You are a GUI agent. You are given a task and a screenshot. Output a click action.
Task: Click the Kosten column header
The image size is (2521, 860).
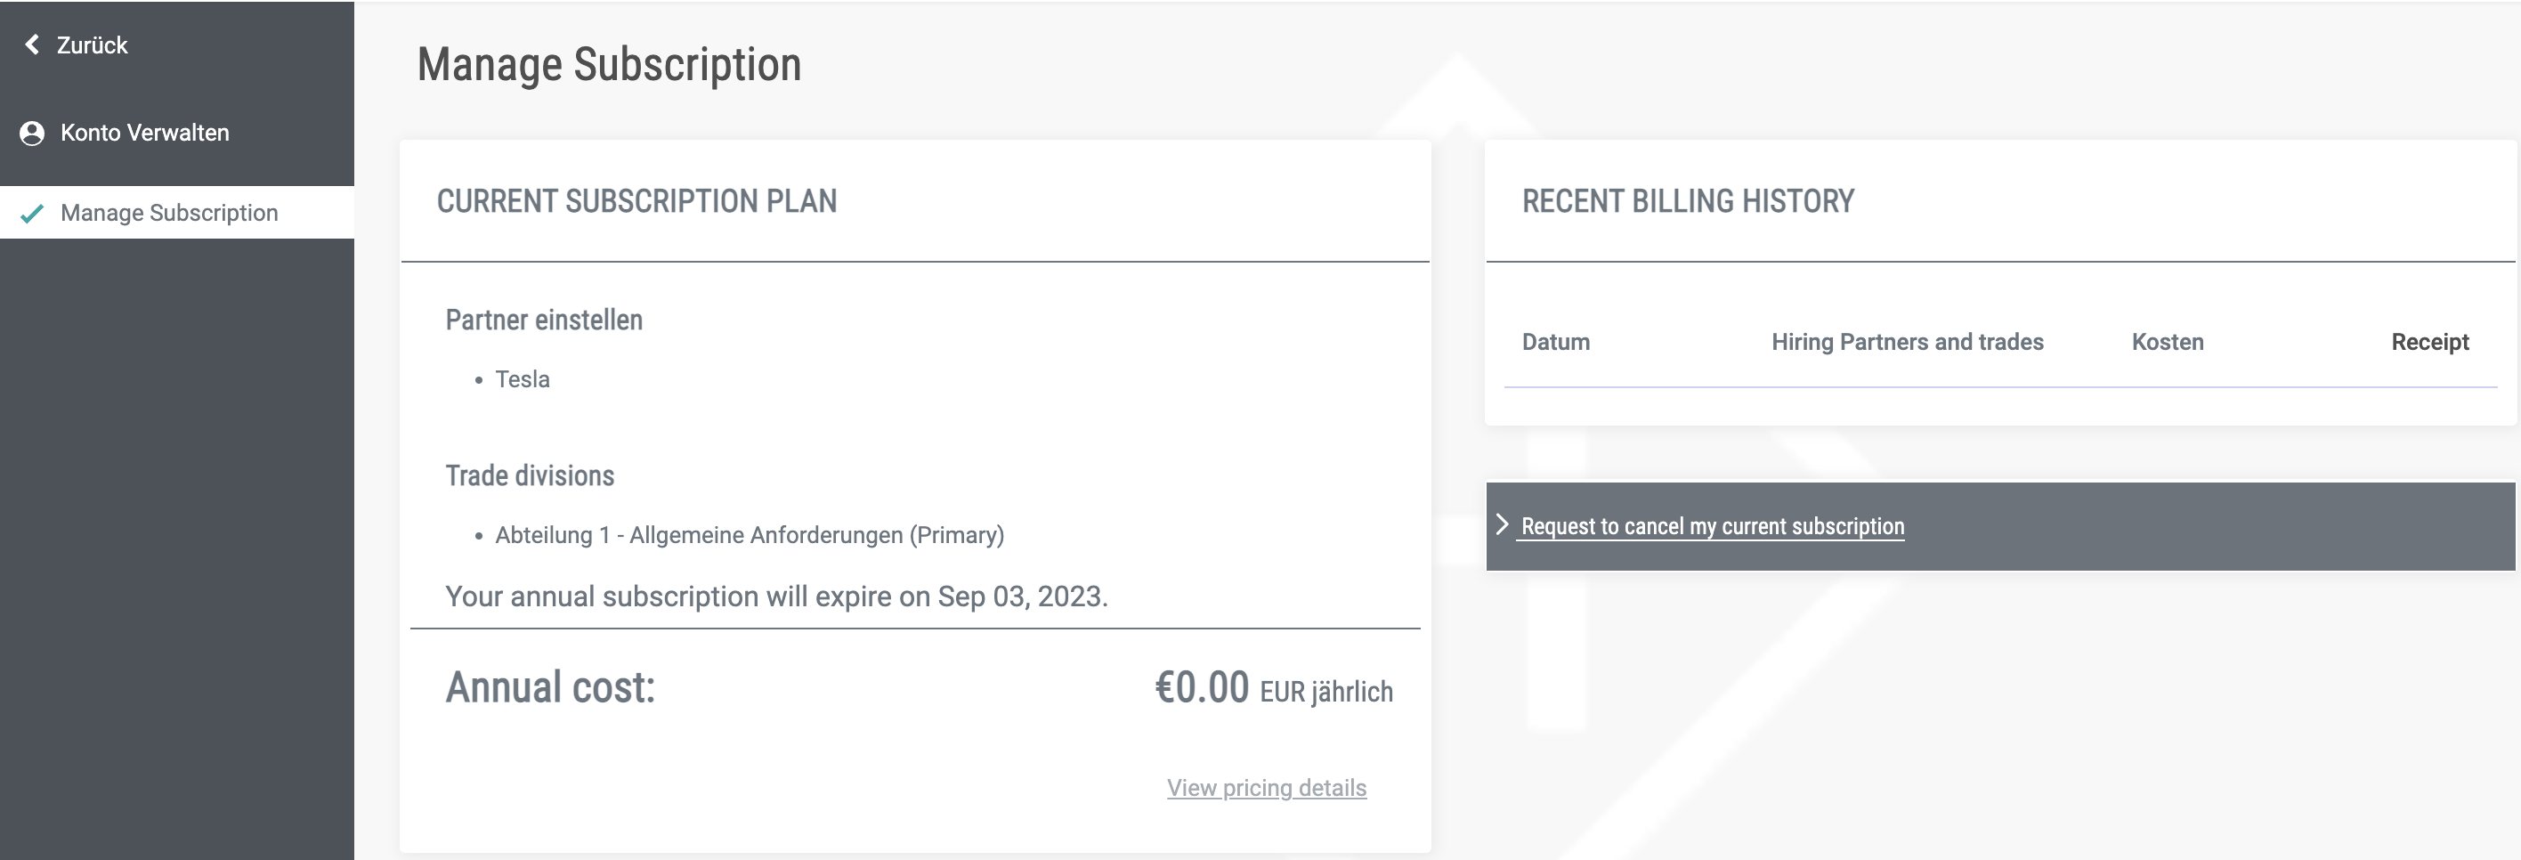(x=2168, y=342)
